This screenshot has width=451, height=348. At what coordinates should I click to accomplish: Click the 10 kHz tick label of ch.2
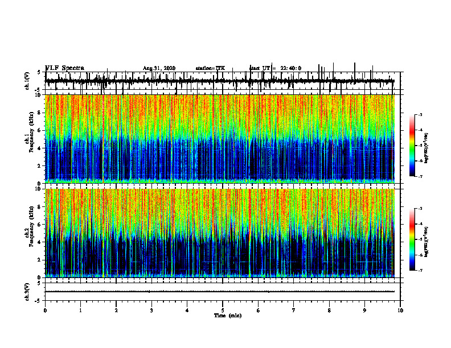[x=39, y=189]
